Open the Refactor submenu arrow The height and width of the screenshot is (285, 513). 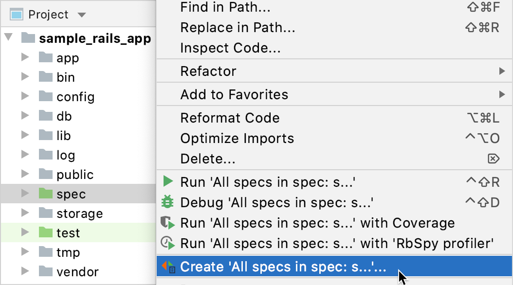point(502,71)
